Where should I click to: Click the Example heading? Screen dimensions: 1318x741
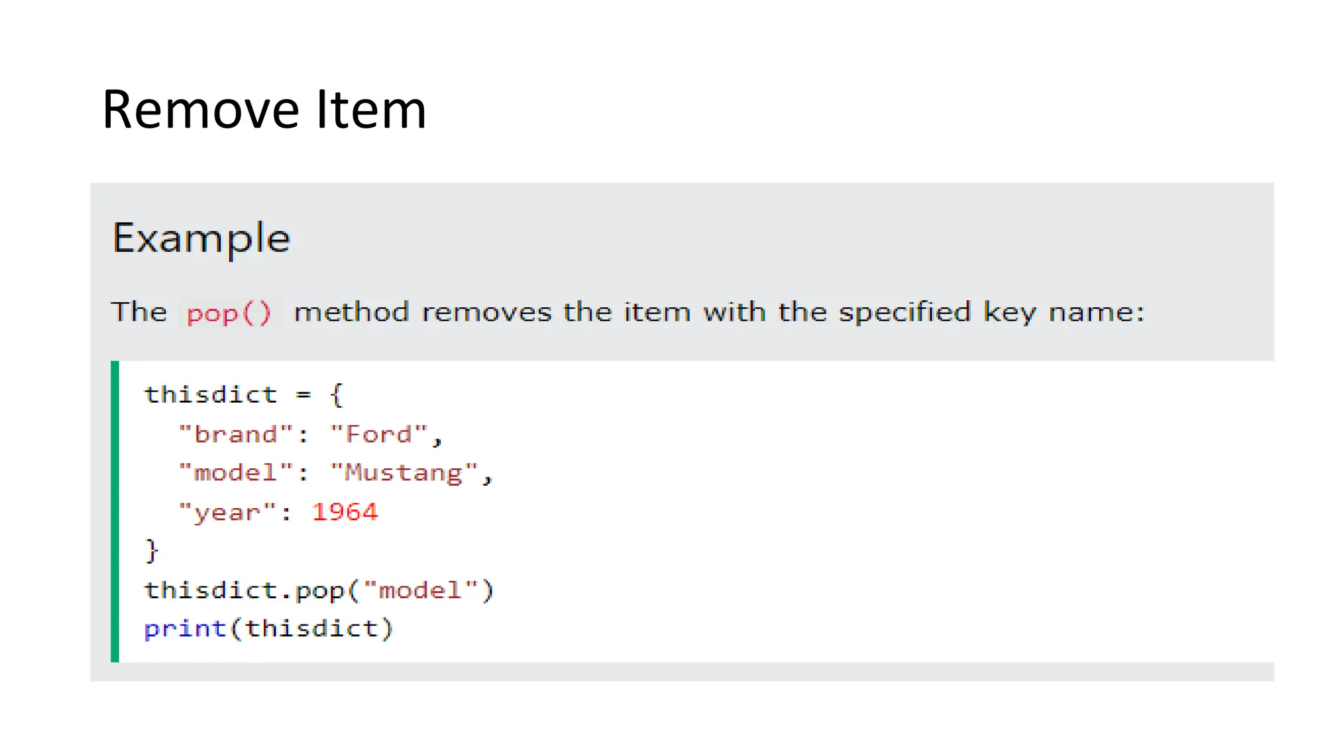tap(201, 238)
